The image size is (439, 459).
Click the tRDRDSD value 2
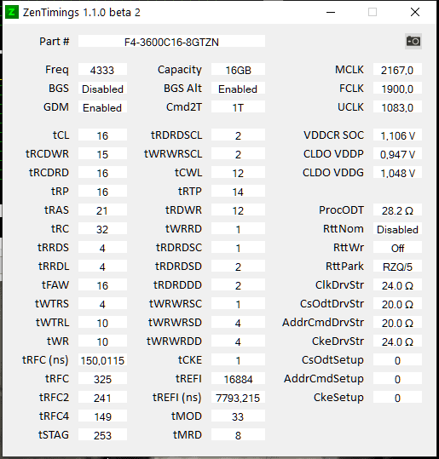tap(238, 266)
